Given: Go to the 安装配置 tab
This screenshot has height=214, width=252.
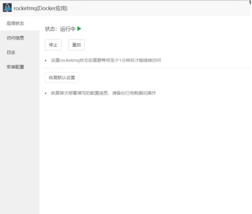Looking at the screenshot, I should click(x=16, y=67).
